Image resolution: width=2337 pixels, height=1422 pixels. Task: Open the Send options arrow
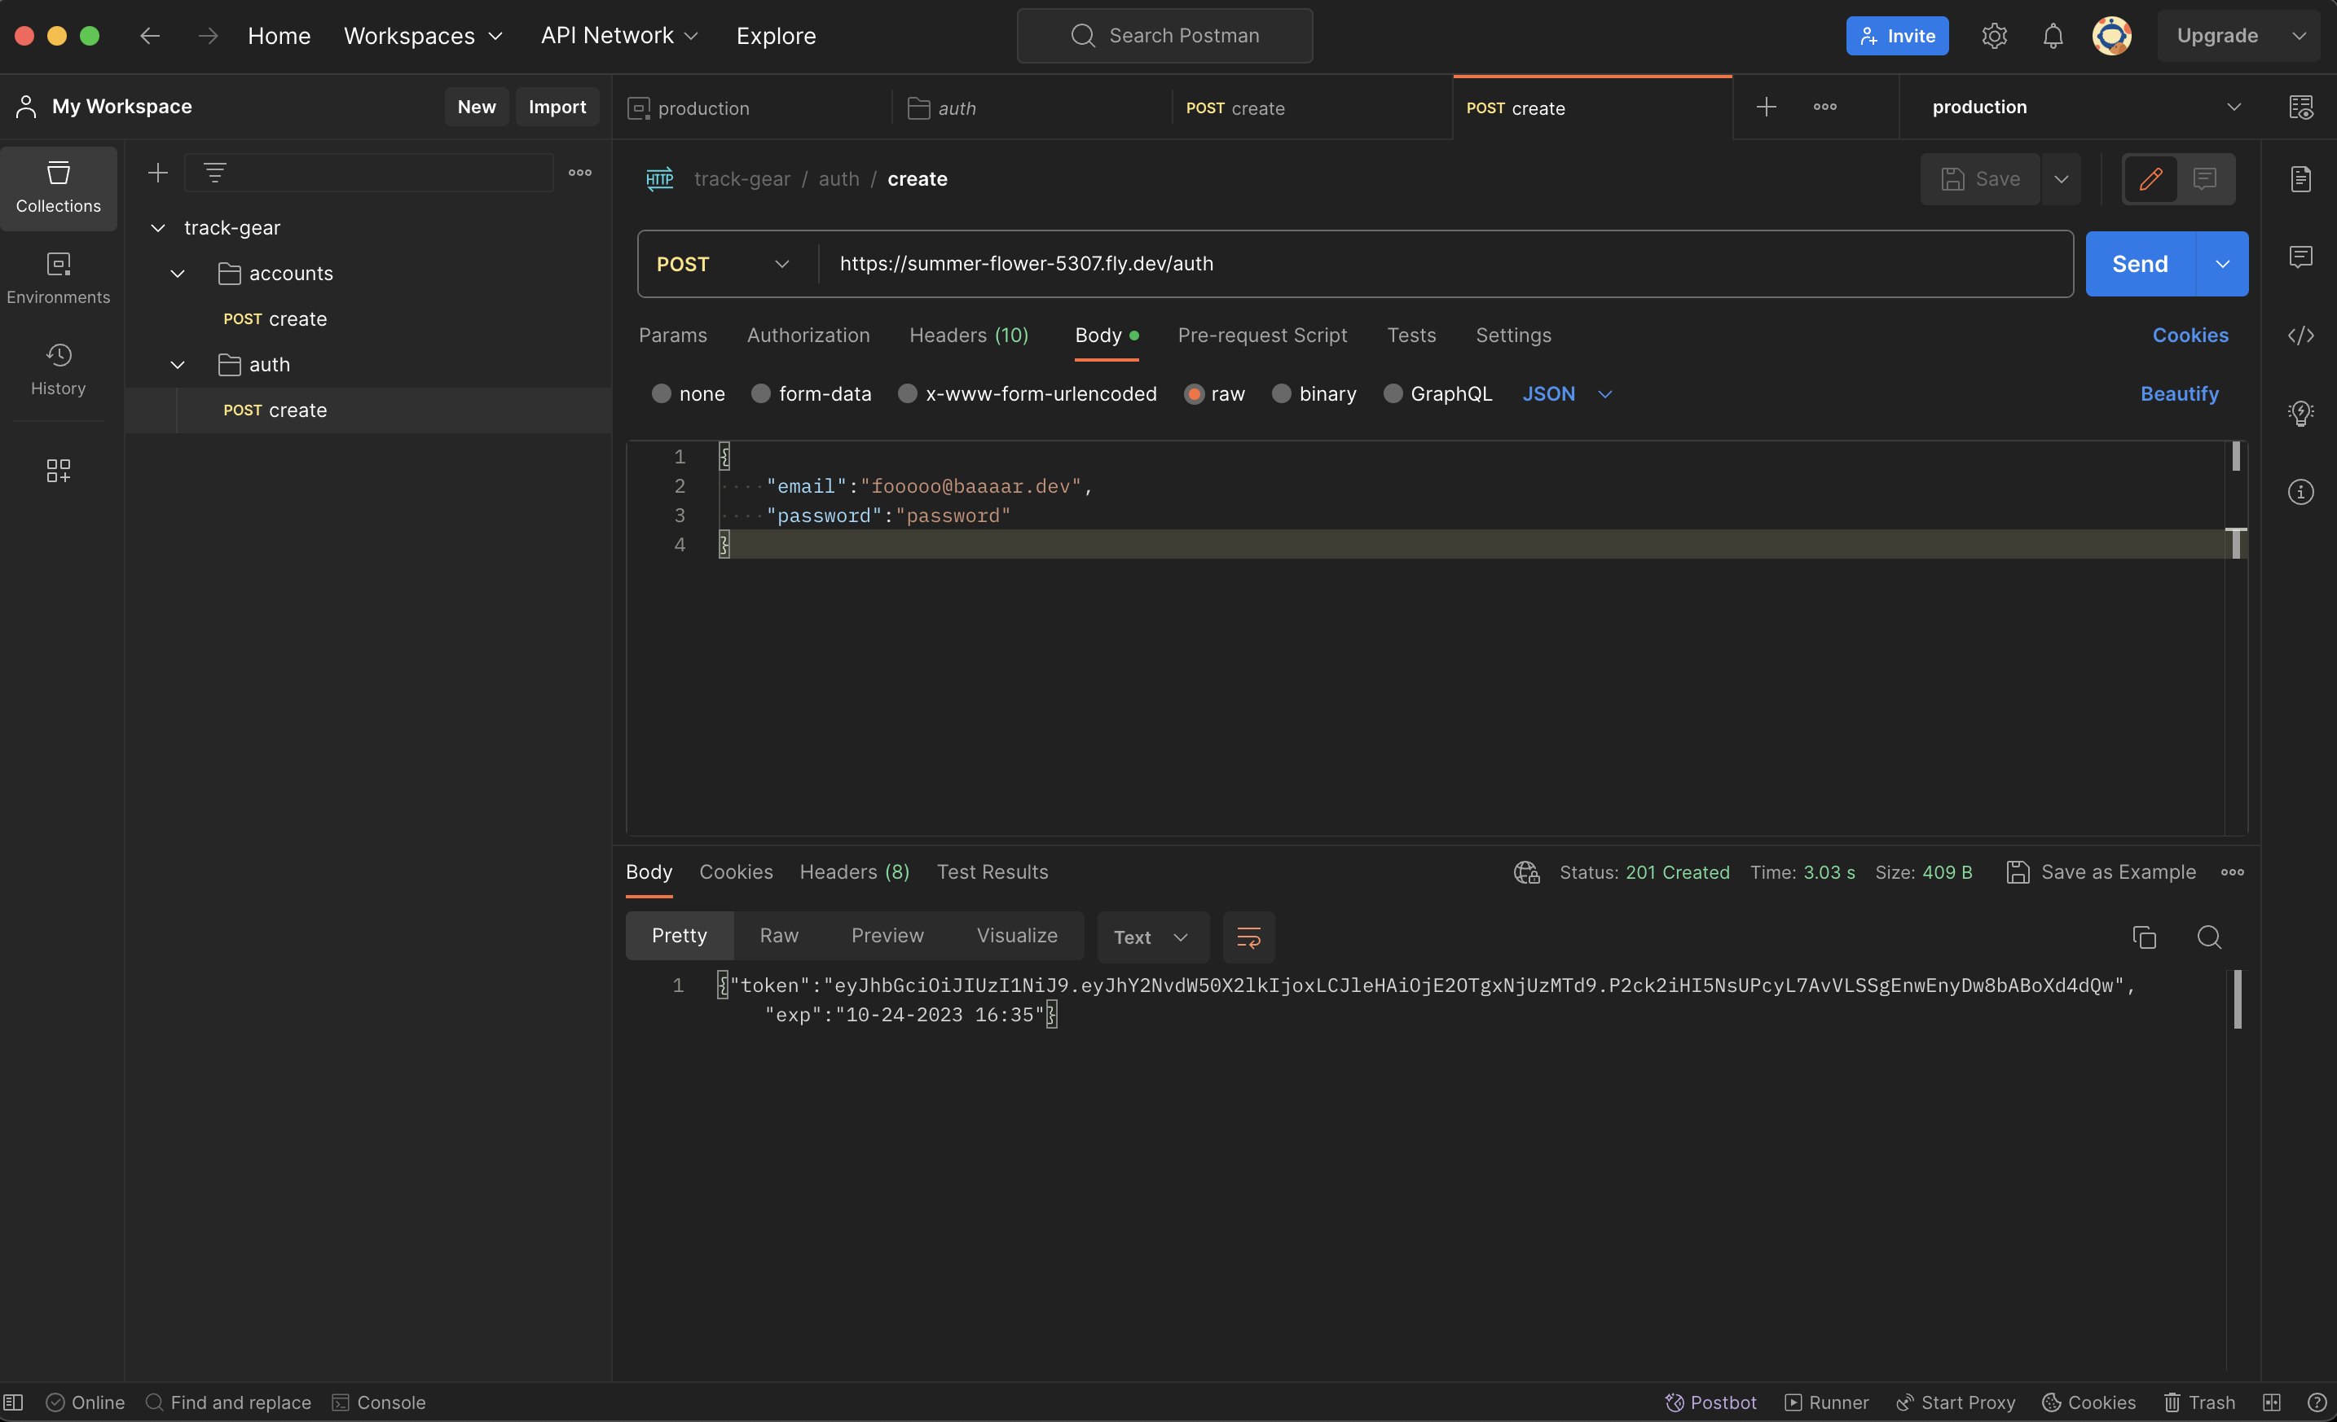coord(2221,264)
